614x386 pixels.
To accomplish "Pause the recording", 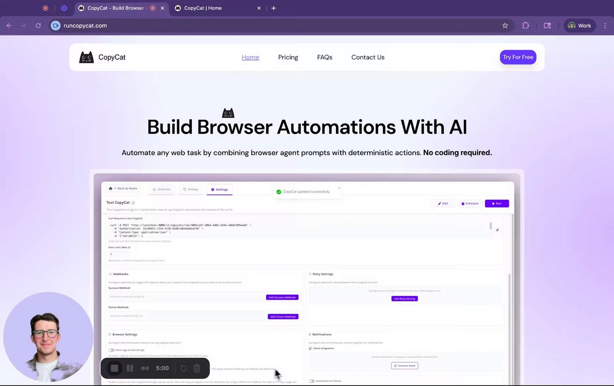I will point(130,368).
